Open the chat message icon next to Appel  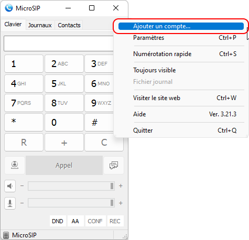(x=114, y=165)
